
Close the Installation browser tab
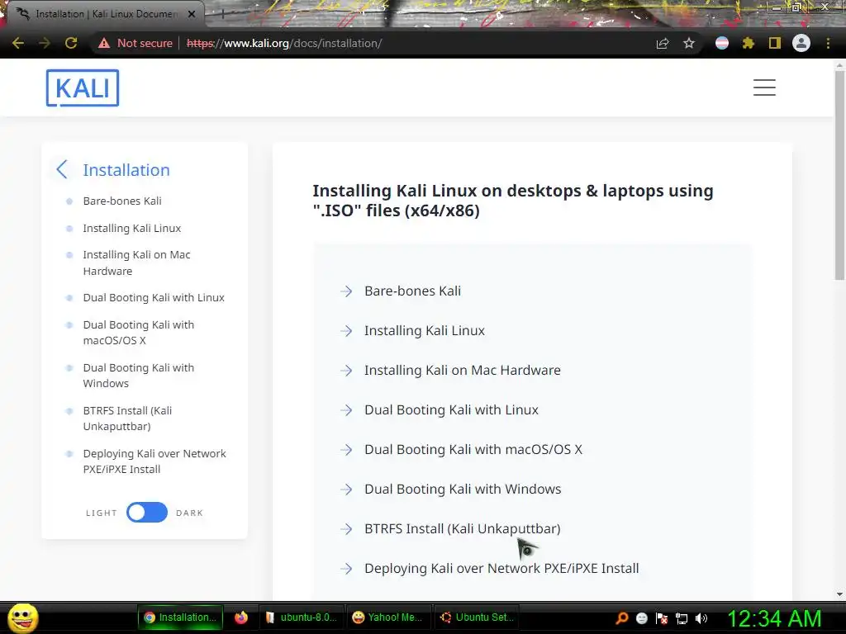pos(192,14)
